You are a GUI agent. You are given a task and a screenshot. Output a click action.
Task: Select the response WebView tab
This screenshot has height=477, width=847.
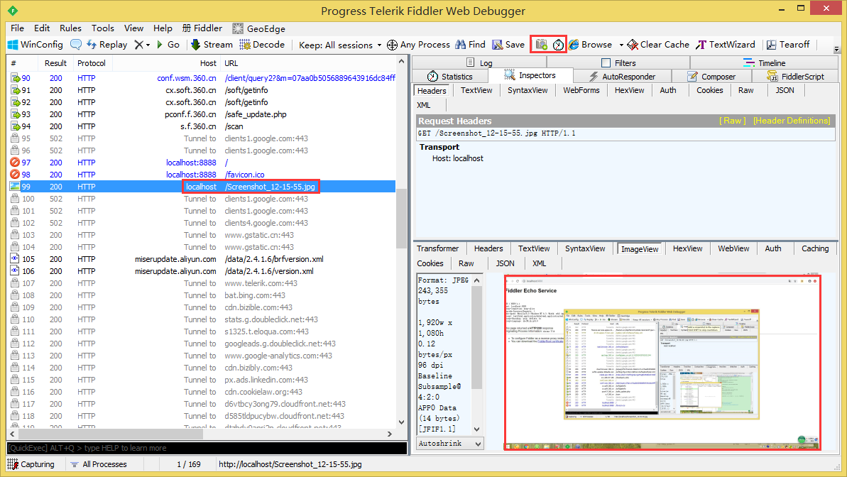pos(733,248)
